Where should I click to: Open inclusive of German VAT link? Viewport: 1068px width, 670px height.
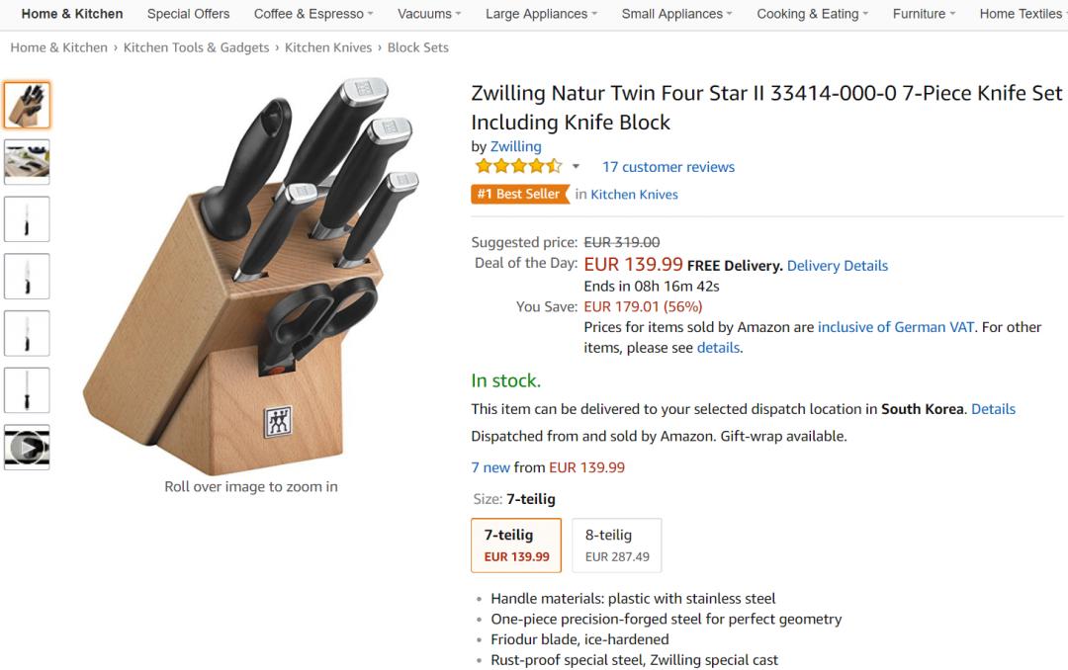pos(896,327)
